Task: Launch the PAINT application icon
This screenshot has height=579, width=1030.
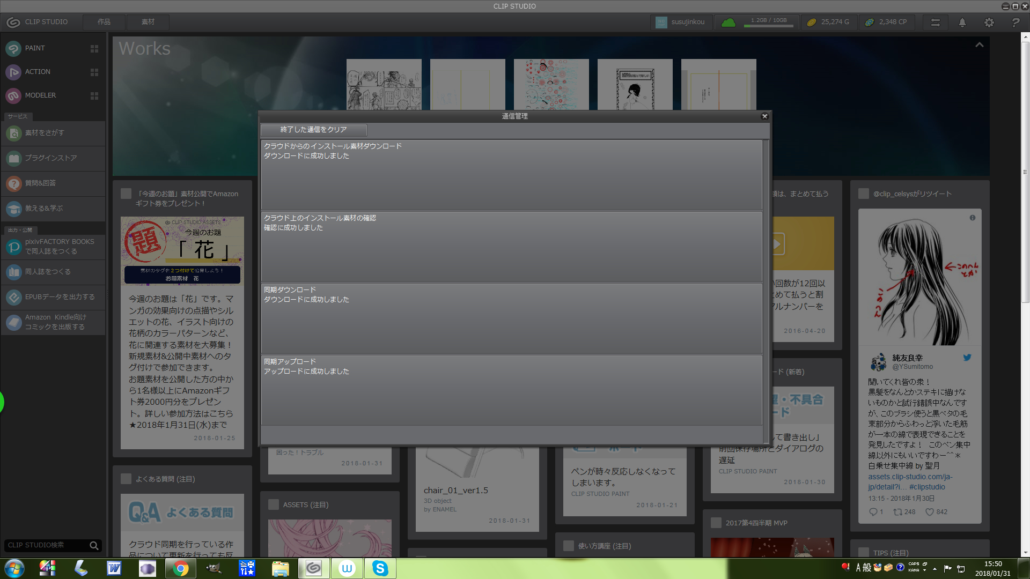Action: (13, 48)
